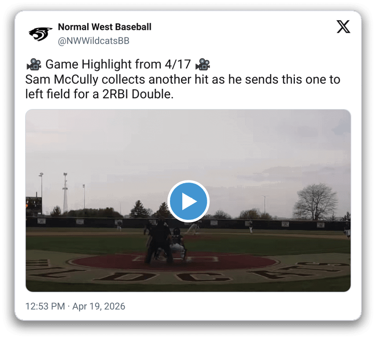This screenshot has width=376, height=339.
Task: Click the bare tree in the video
Action: coord(316,202)
